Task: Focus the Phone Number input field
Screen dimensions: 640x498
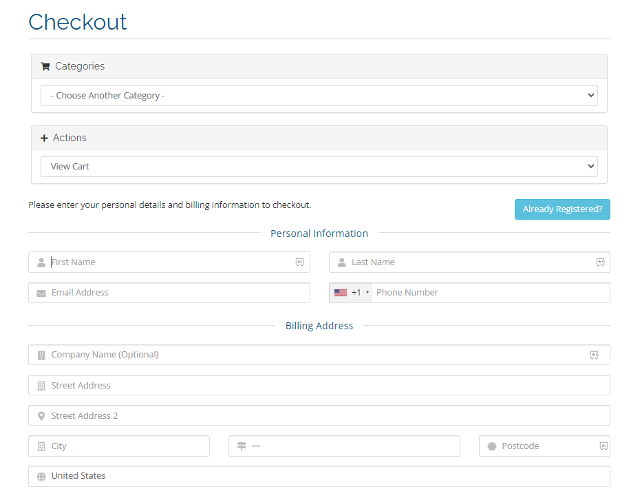Action: (x=491, y=293)
